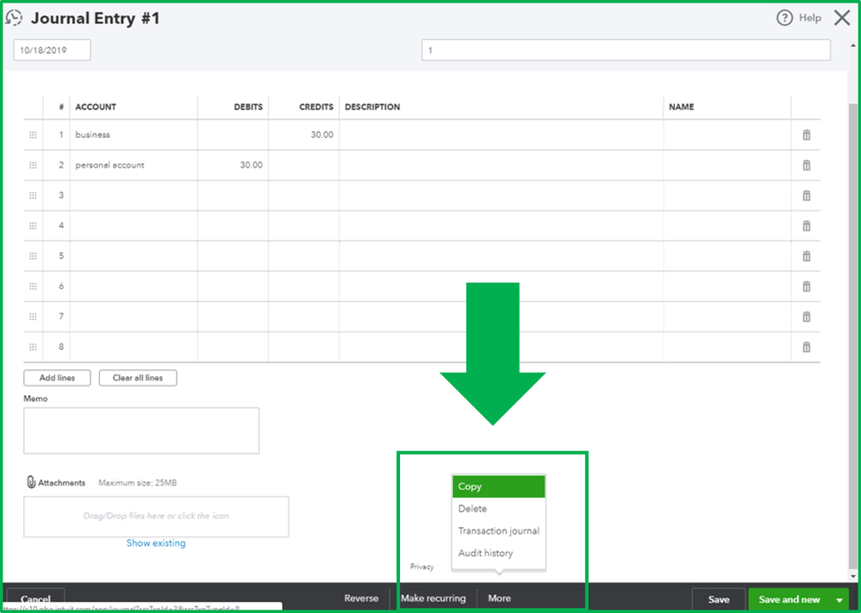Image resolution: width=861 pixels, height=613 pixels.
Task: Open the Show existing attachments link
Action: pyautogui.click(x=156, y=542)
